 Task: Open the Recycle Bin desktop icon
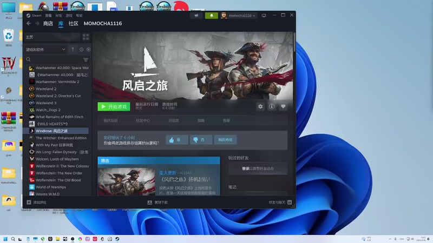(9, 38)
